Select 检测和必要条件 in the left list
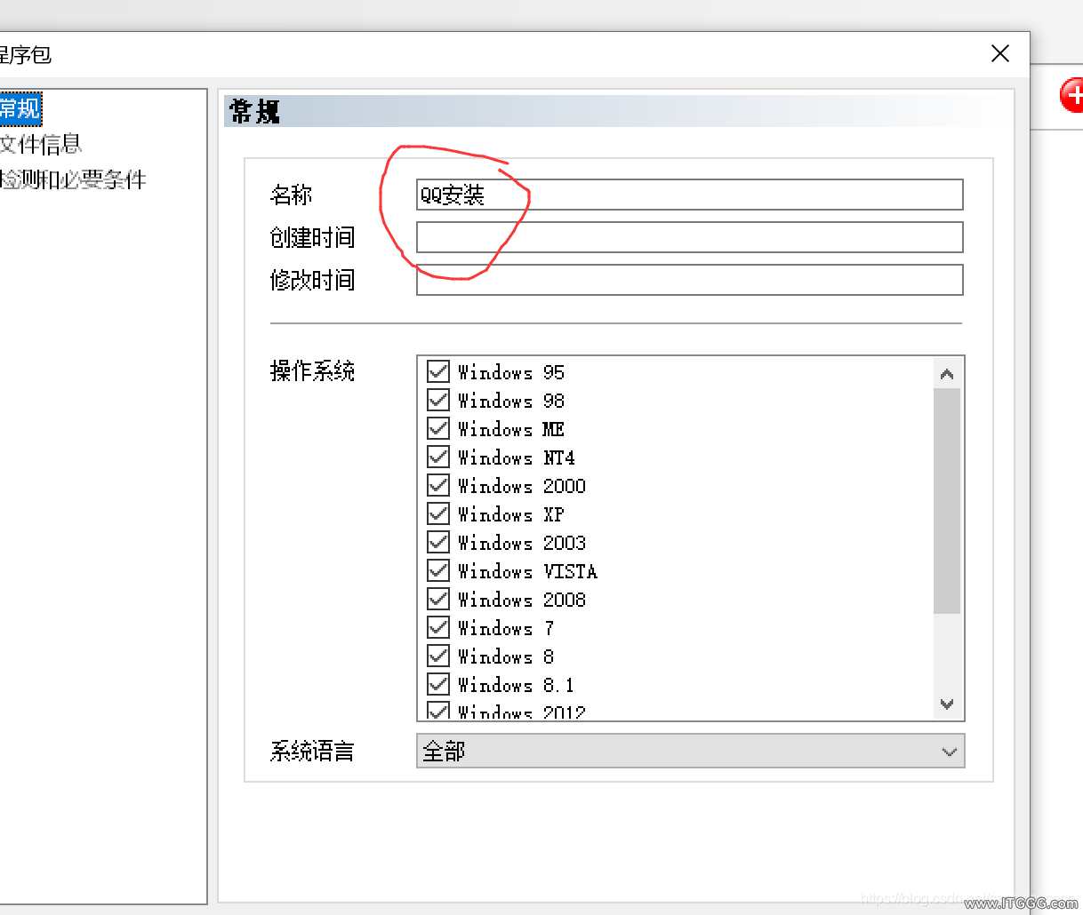The width and height of the screenshot is (1083, 915). point(72,179)
